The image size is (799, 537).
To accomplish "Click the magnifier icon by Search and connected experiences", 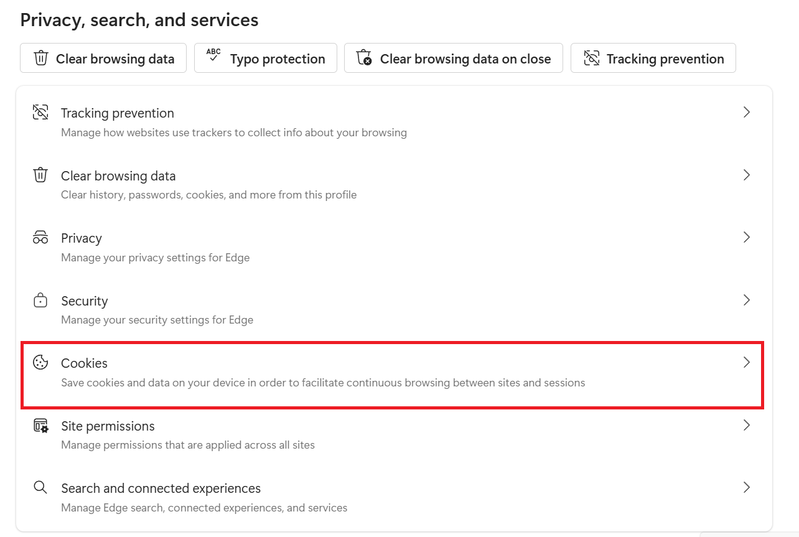I will [x=40, y=488].
